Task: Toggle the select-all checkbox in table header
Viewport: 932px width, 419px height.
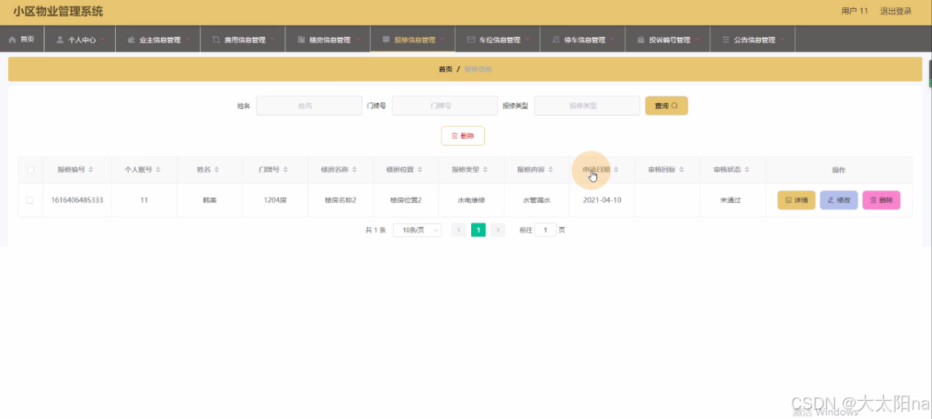Action: point(31,169)
